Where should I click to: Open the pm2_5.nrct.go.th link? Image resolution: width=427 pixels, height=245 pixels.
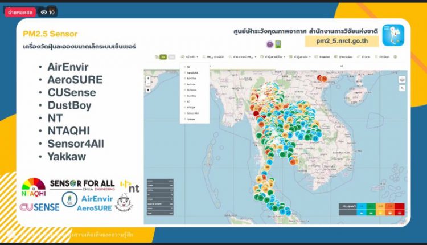348,41
